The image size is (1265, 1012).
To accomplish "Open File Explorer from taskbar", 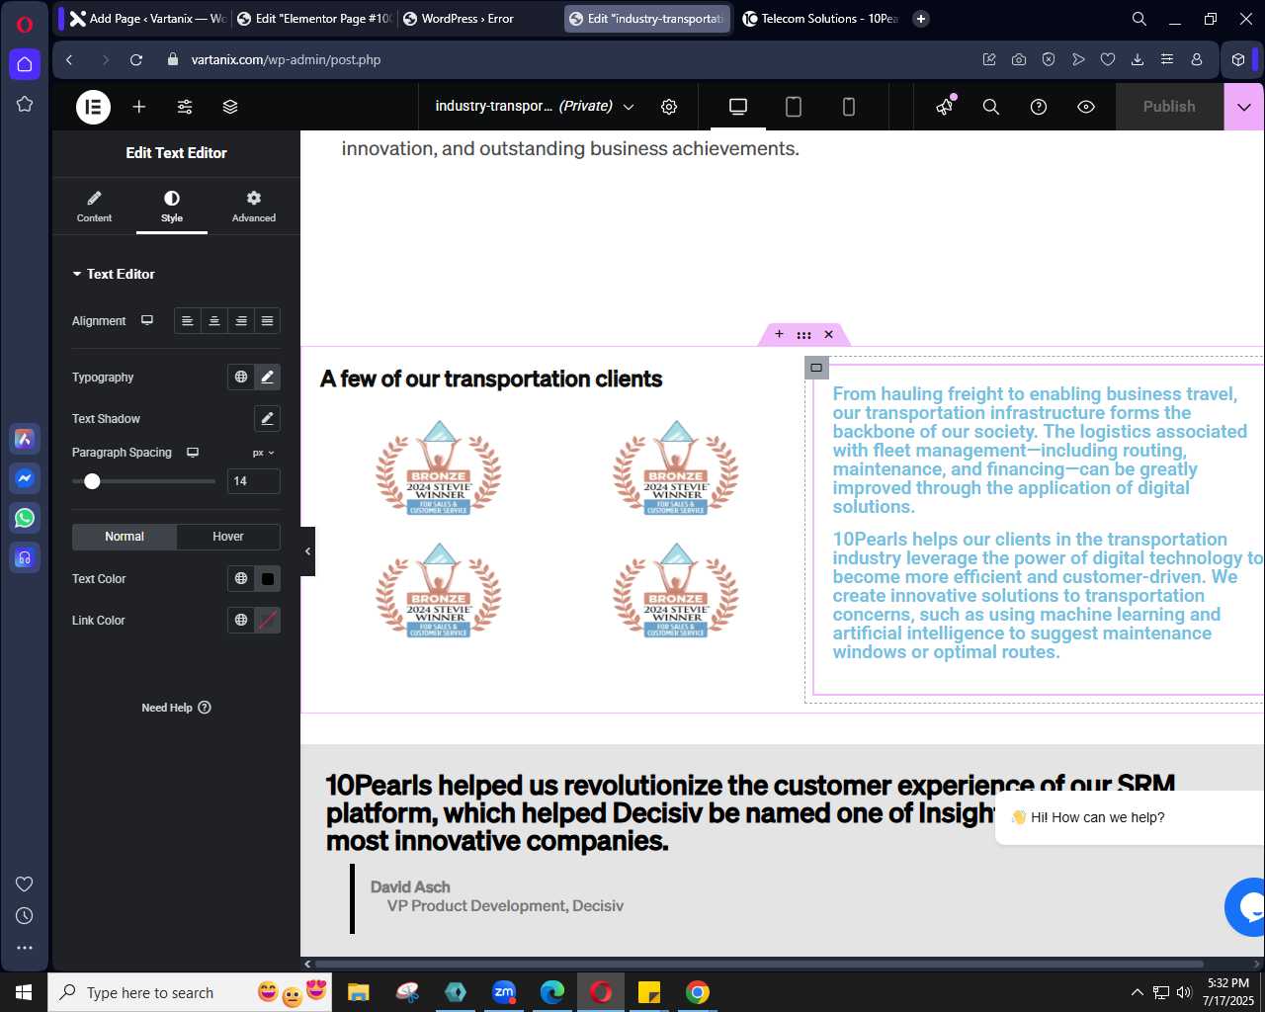I will click(x=358, y=992).
